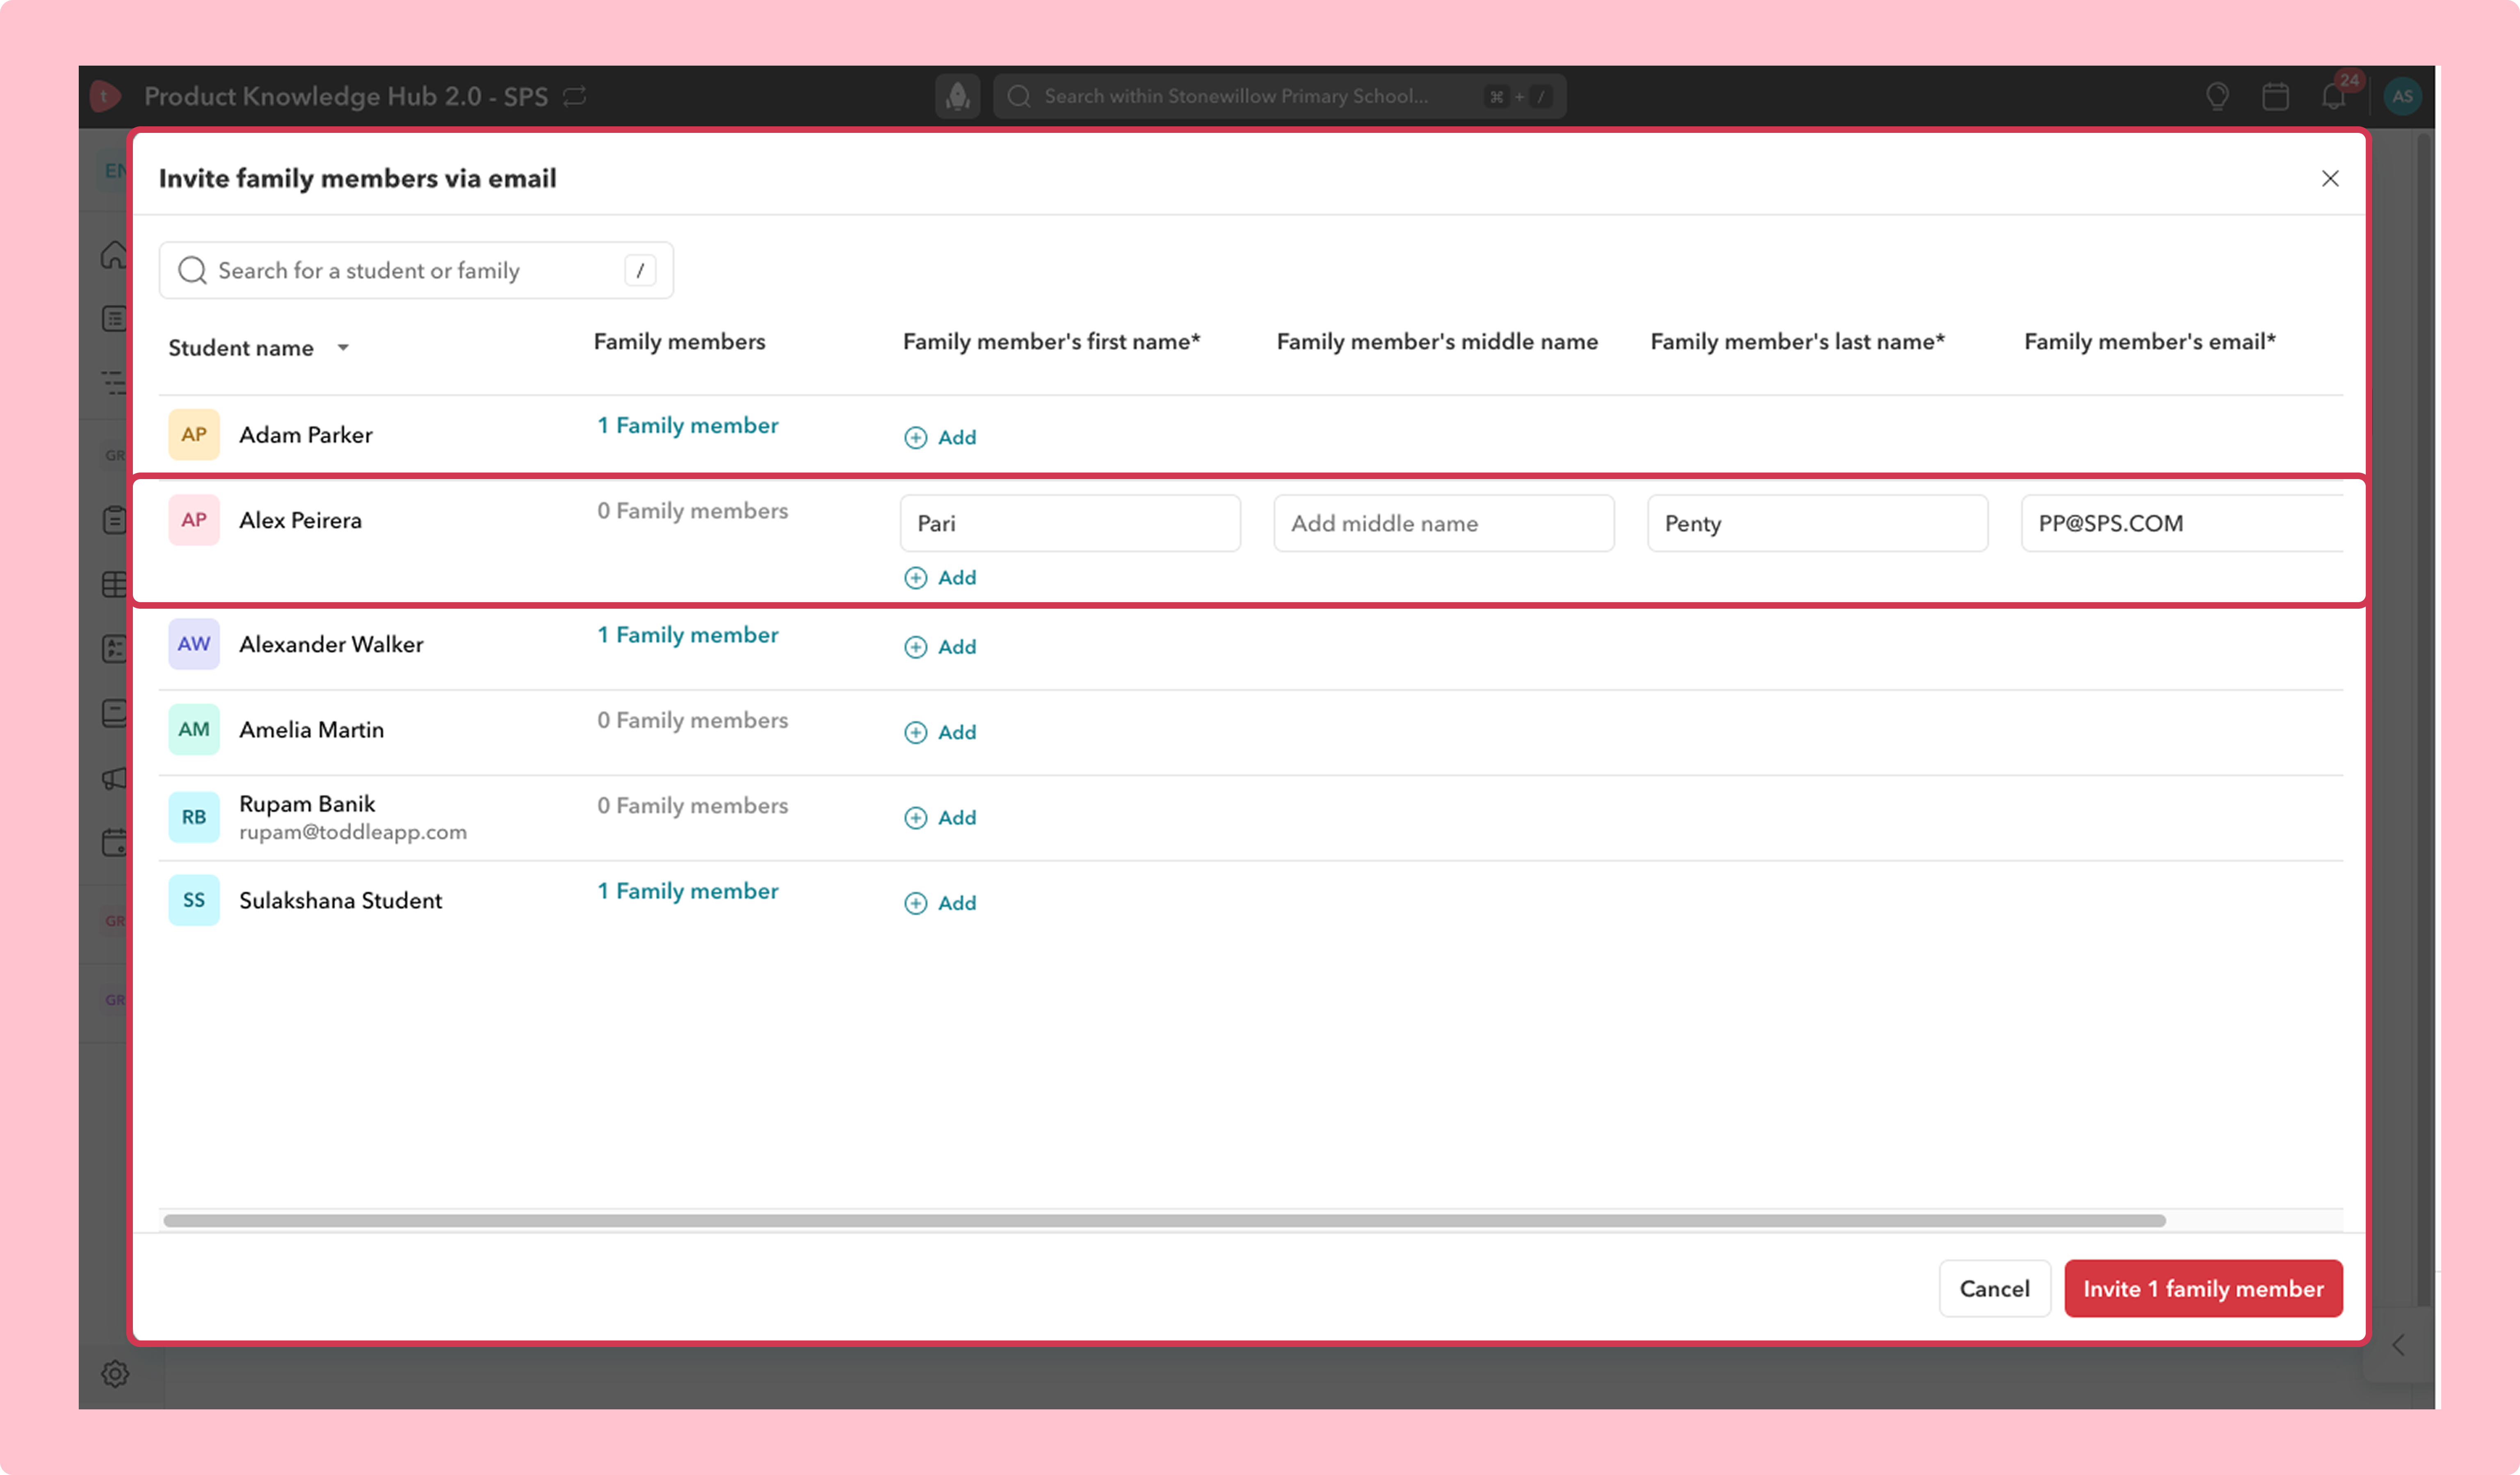Click the email rupam@toddleapp.com
Screen dimensions: 2520x1475
pyautogui.click(x=353, y=832)
